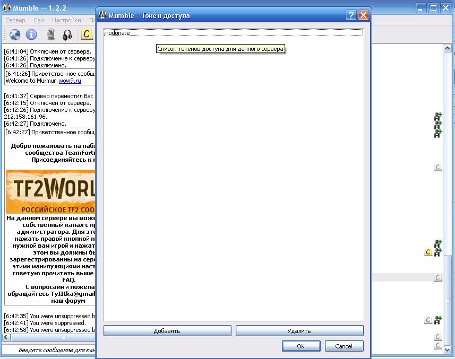455x359 pixels.
Task: Focus the Введите сообщение chat input field
Action: (49, 350)
